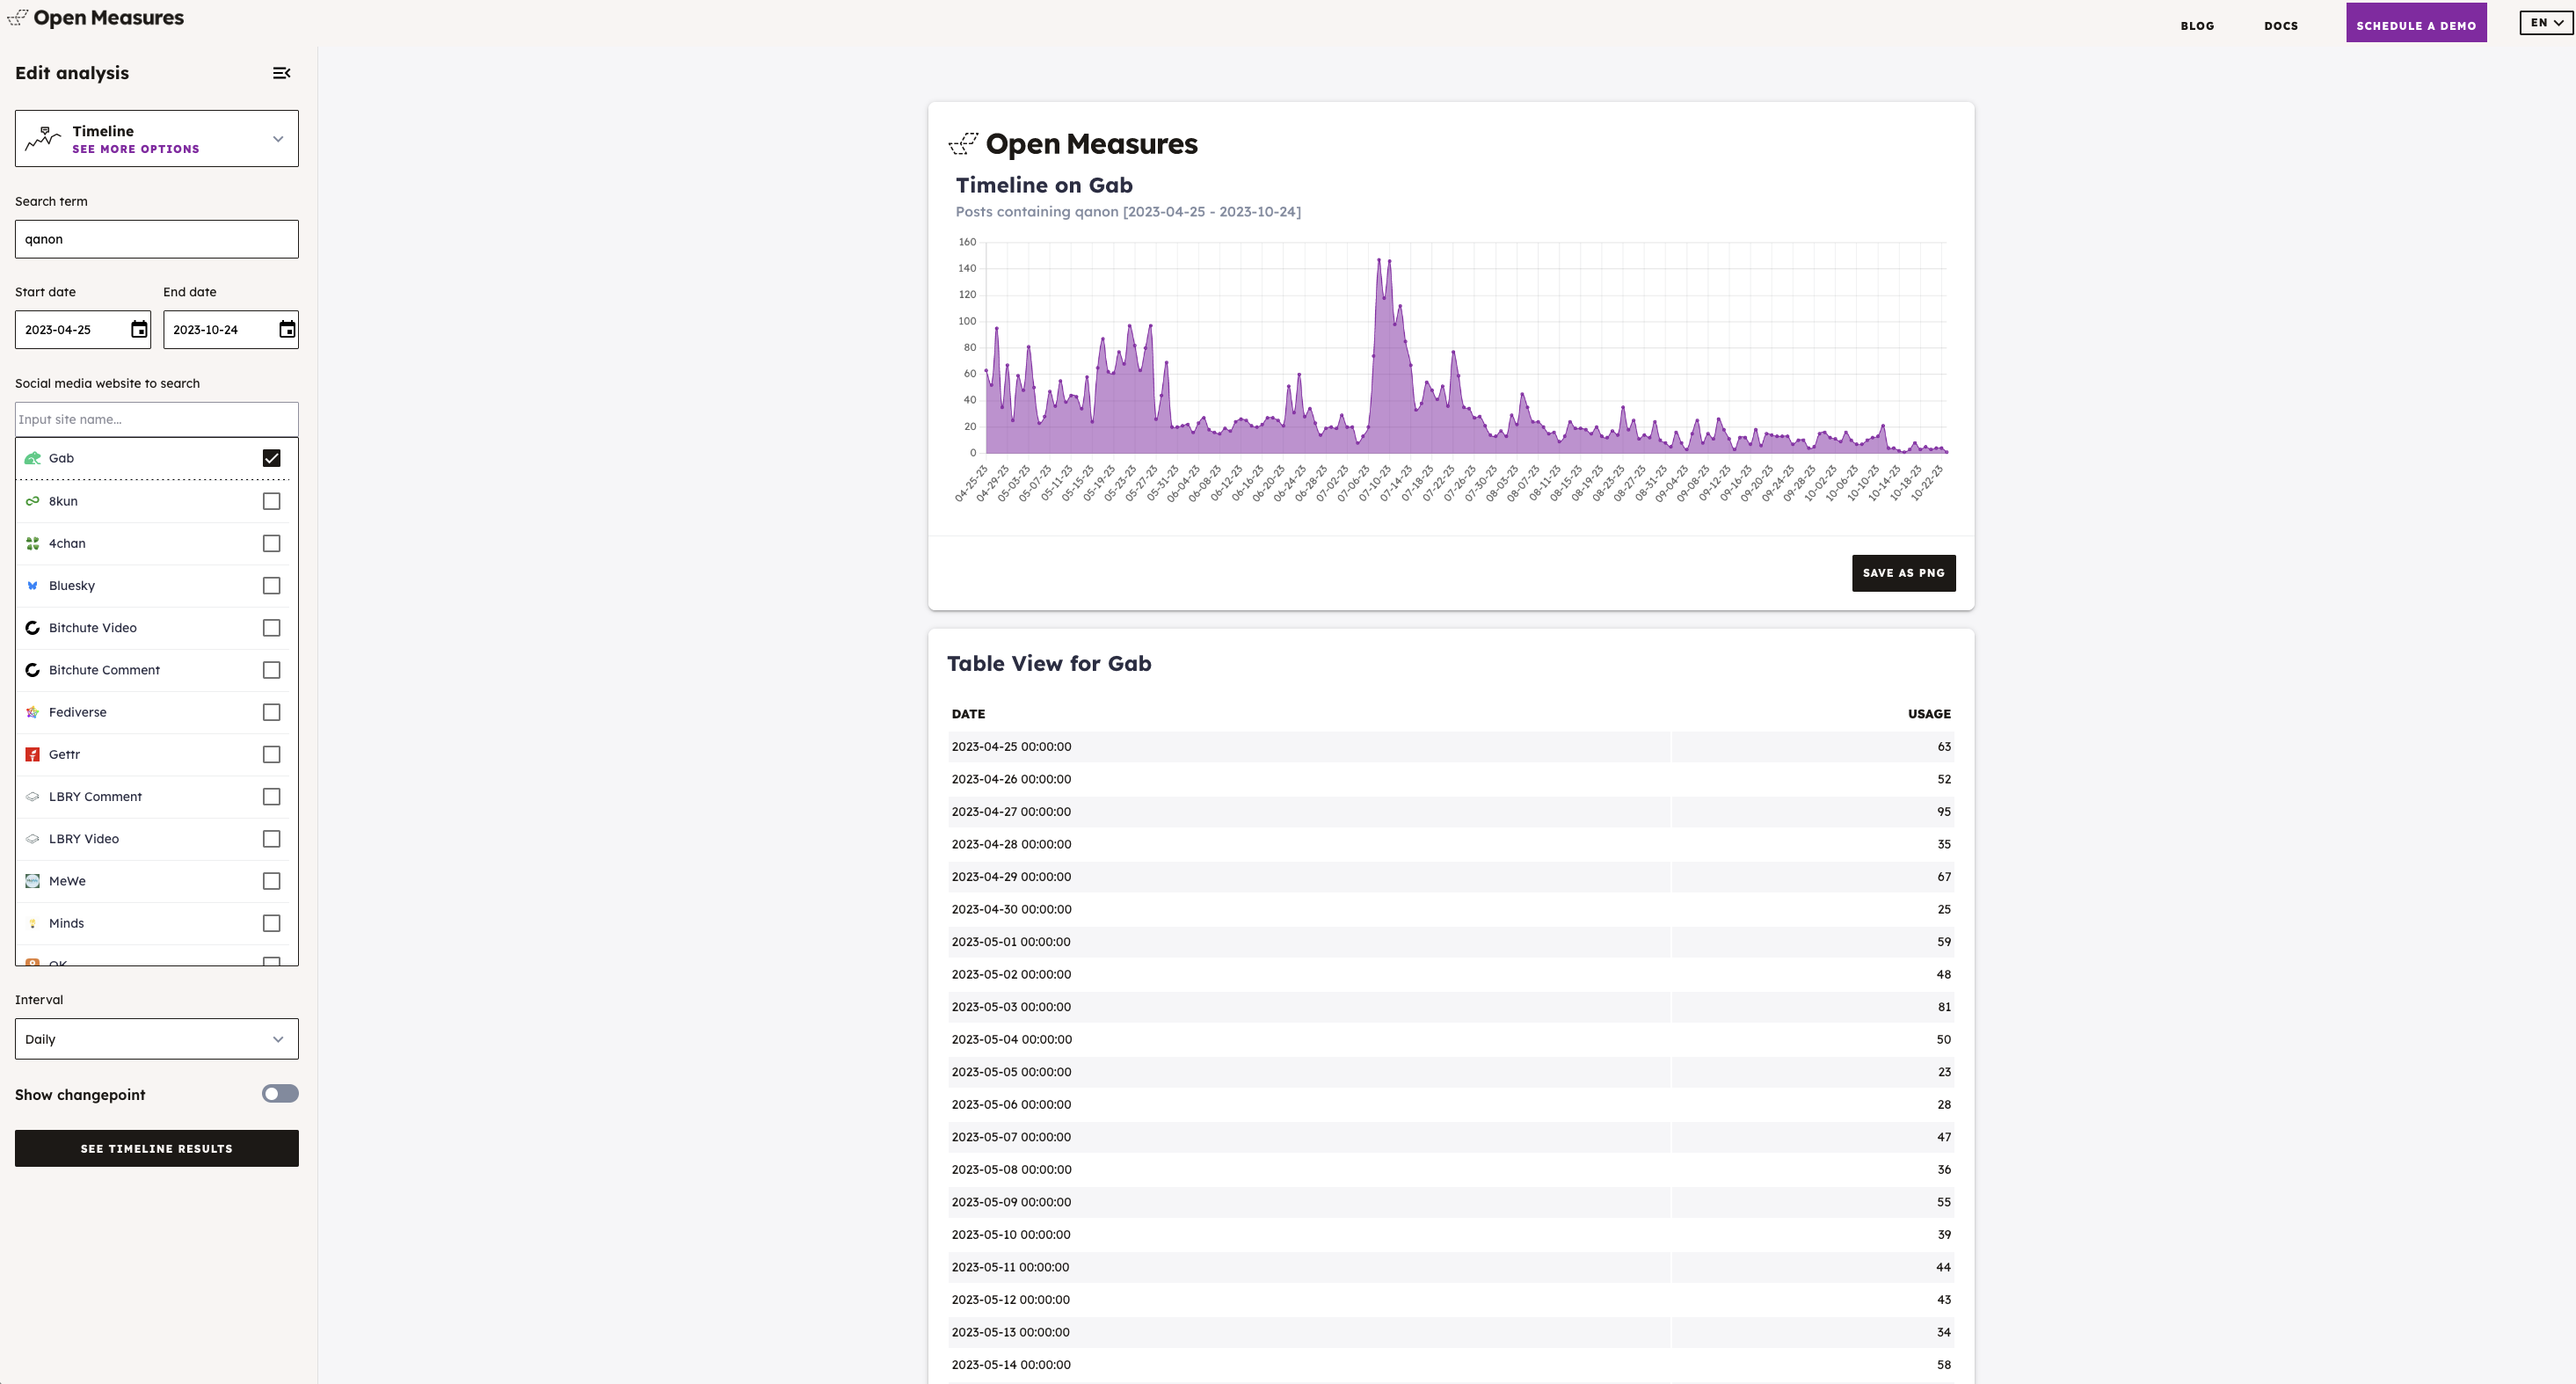Screen dimensions: 2576x1384
Task: Click the MeWe icon
Action: [33, 881]
